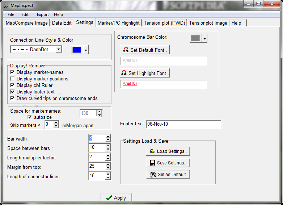Switch to Data Edit tab

tap(62, 23)
